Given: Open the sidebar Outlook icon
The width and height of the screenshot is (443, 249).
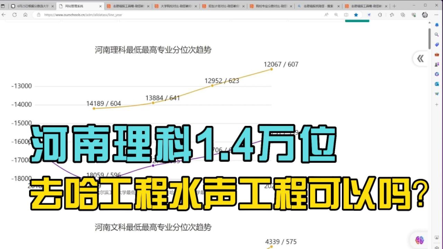Looking at the screenshot, I should coord(437,84).
